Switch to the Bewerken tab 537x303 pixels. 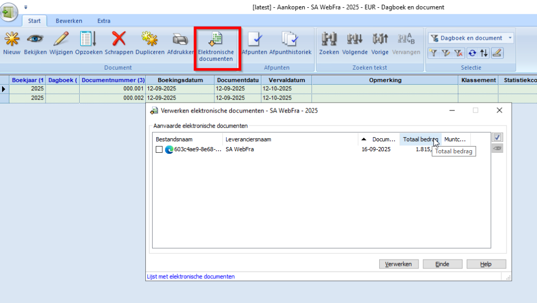[69, 21]
